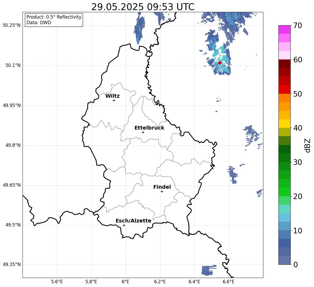The image size is (314, 287).
Task: Pick the orange swatch just below 50 dBZ
Action: coord(285,98)
